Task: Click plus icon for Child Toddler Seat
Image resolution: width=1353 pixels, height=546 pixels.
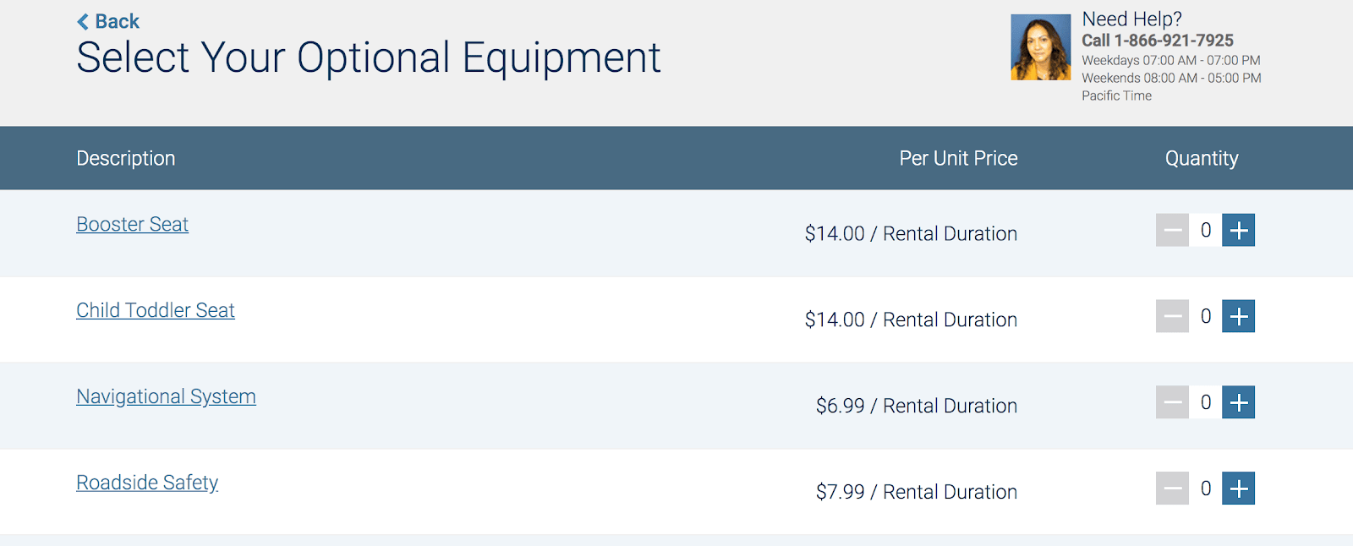Action: click(x=1237, y=316)
